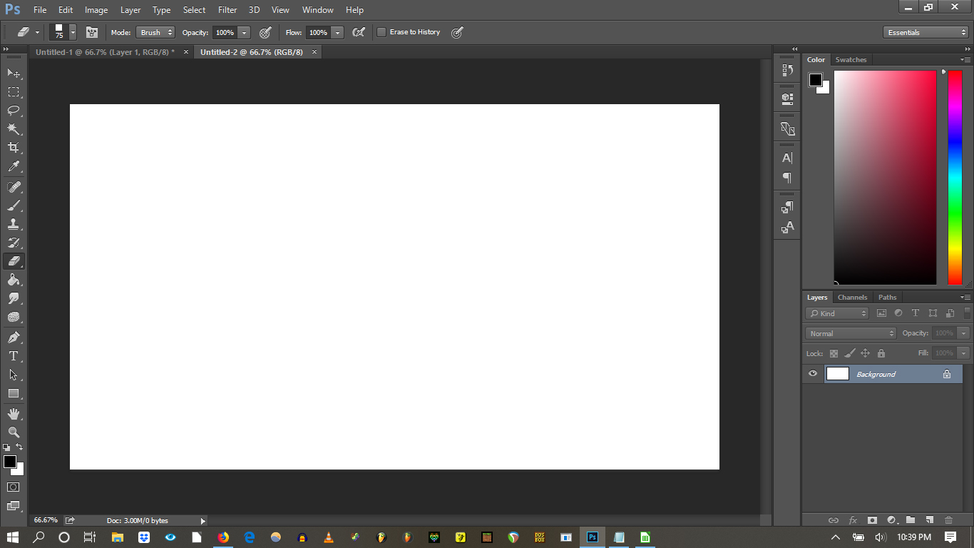
Task: Open the brush preset picker arrow
Action: pyautogui.click(x=73, y=32)
